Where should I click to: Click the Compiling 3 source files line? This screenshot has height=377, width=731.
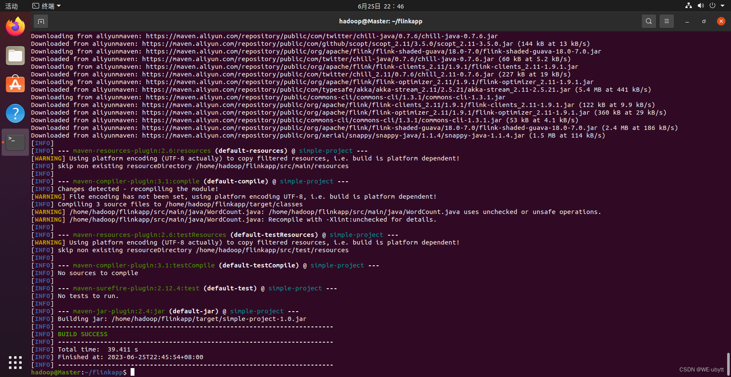[x=167, y=204]
